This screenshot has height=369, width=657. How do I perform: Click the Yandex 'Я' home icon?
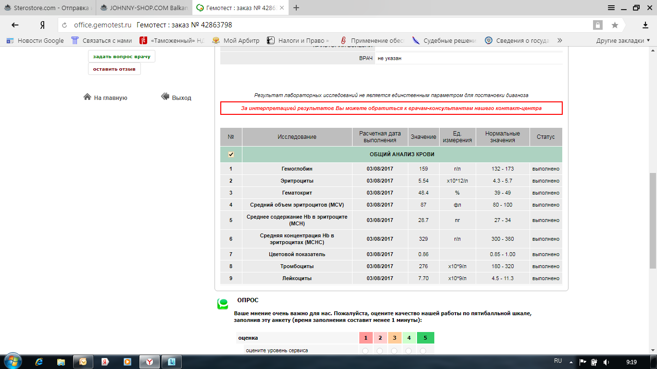(x=42, y=25)
